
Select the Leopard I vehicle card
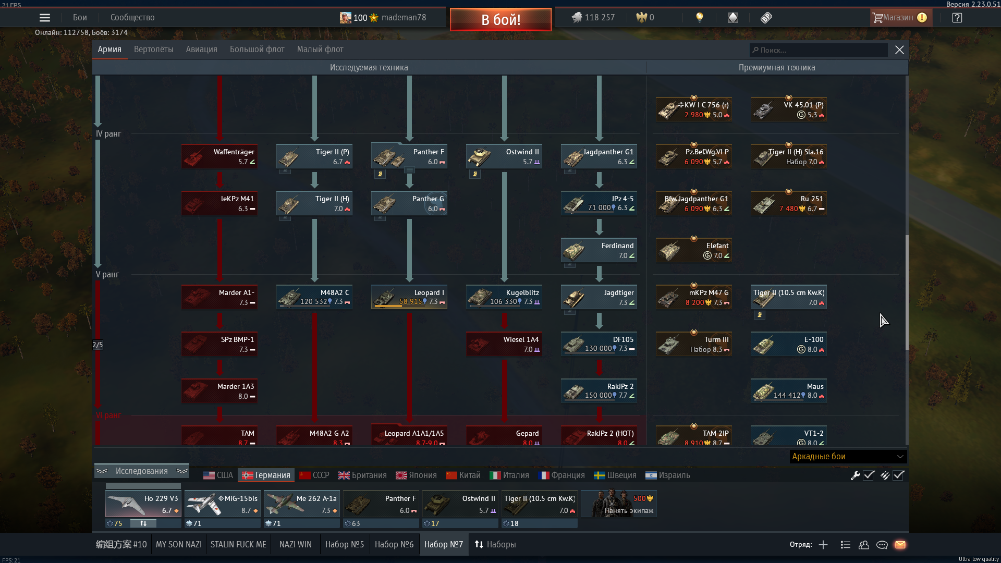409,297
